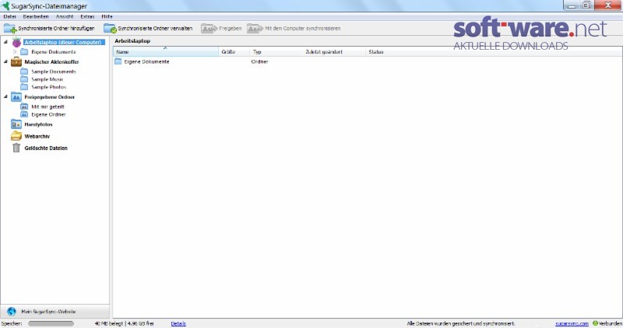Click the folder icon in the file list row
The width and height of the screenshot is (623, 328).
tap(118, 61)
